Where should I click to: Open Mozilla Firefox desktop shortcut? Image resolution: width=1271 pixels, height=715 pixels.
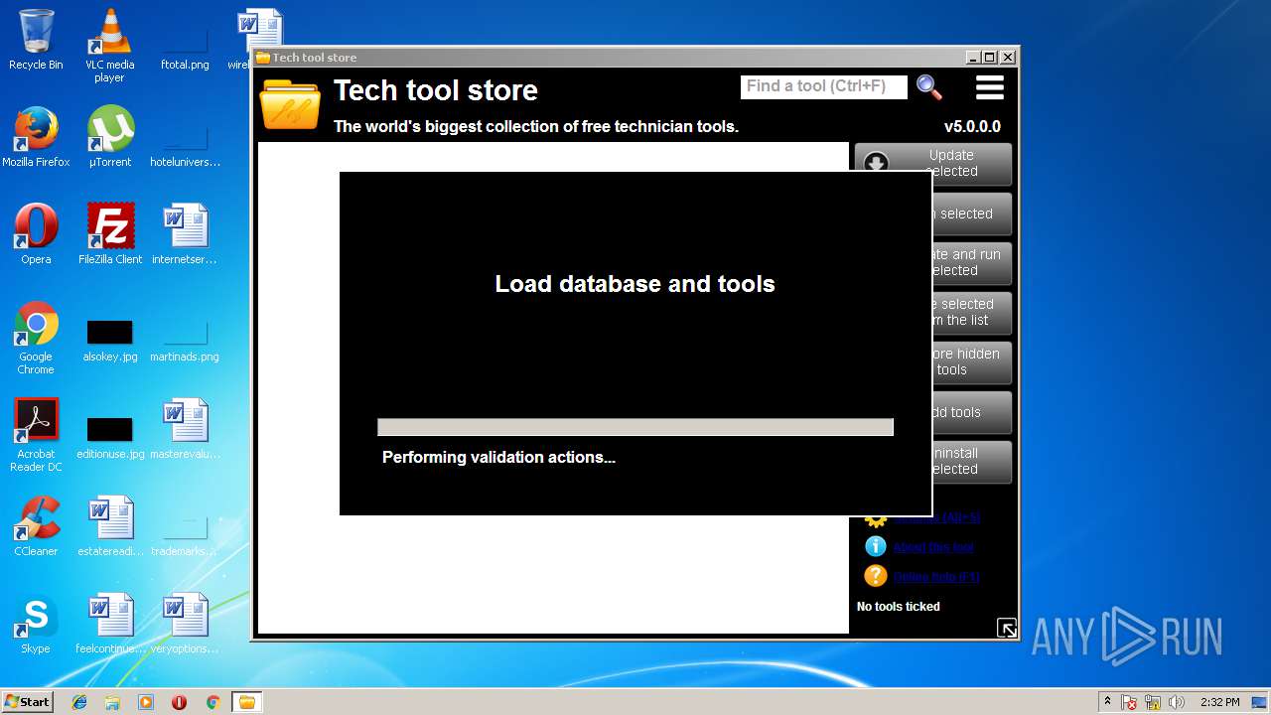[36, 137]
